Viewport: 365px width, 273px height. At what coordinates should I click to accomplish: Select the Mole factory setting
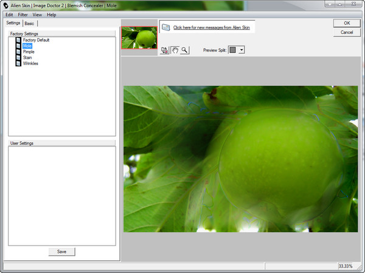tap(27, 46)
